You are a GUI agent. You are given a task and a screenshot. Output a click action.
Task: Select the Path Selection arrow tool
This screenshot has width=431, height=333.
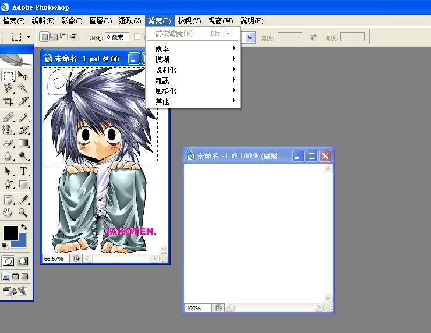click(x=8, y=171)
